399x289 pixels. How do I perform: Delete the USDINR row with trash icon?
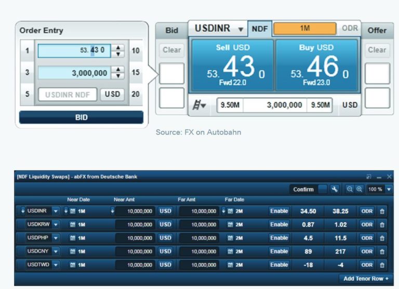tap(382, 211)
